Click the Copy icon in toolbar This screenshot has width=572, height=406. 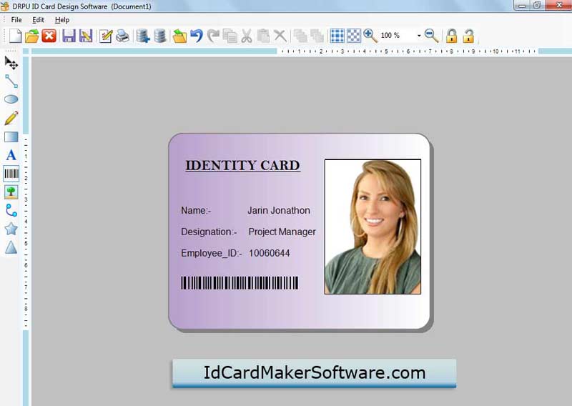[x=230, y=36]
